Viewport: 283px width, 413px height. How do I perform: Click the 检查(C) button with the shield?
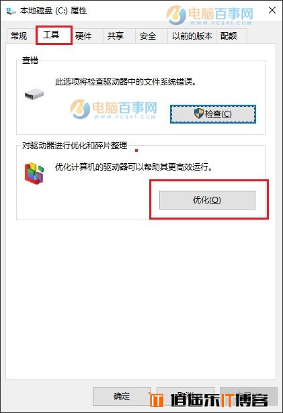[x=213, y=114]
